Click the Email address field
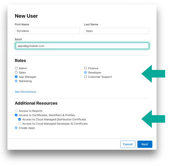 click(x=82, y=46)
